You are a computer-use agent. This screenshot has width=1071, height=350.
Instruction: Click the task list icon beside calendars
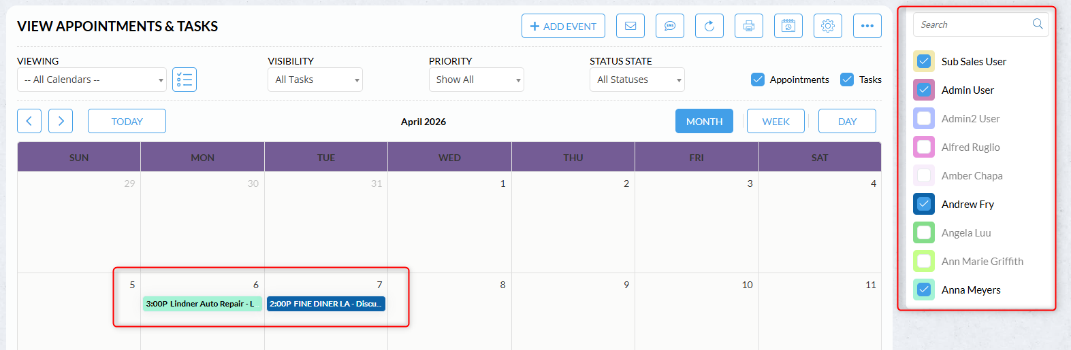(x=185, y=80)
